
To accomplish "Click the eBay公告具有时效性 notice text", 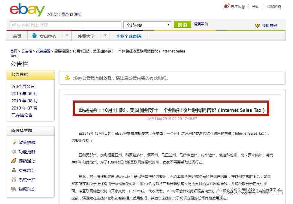I will coord(120,78).
